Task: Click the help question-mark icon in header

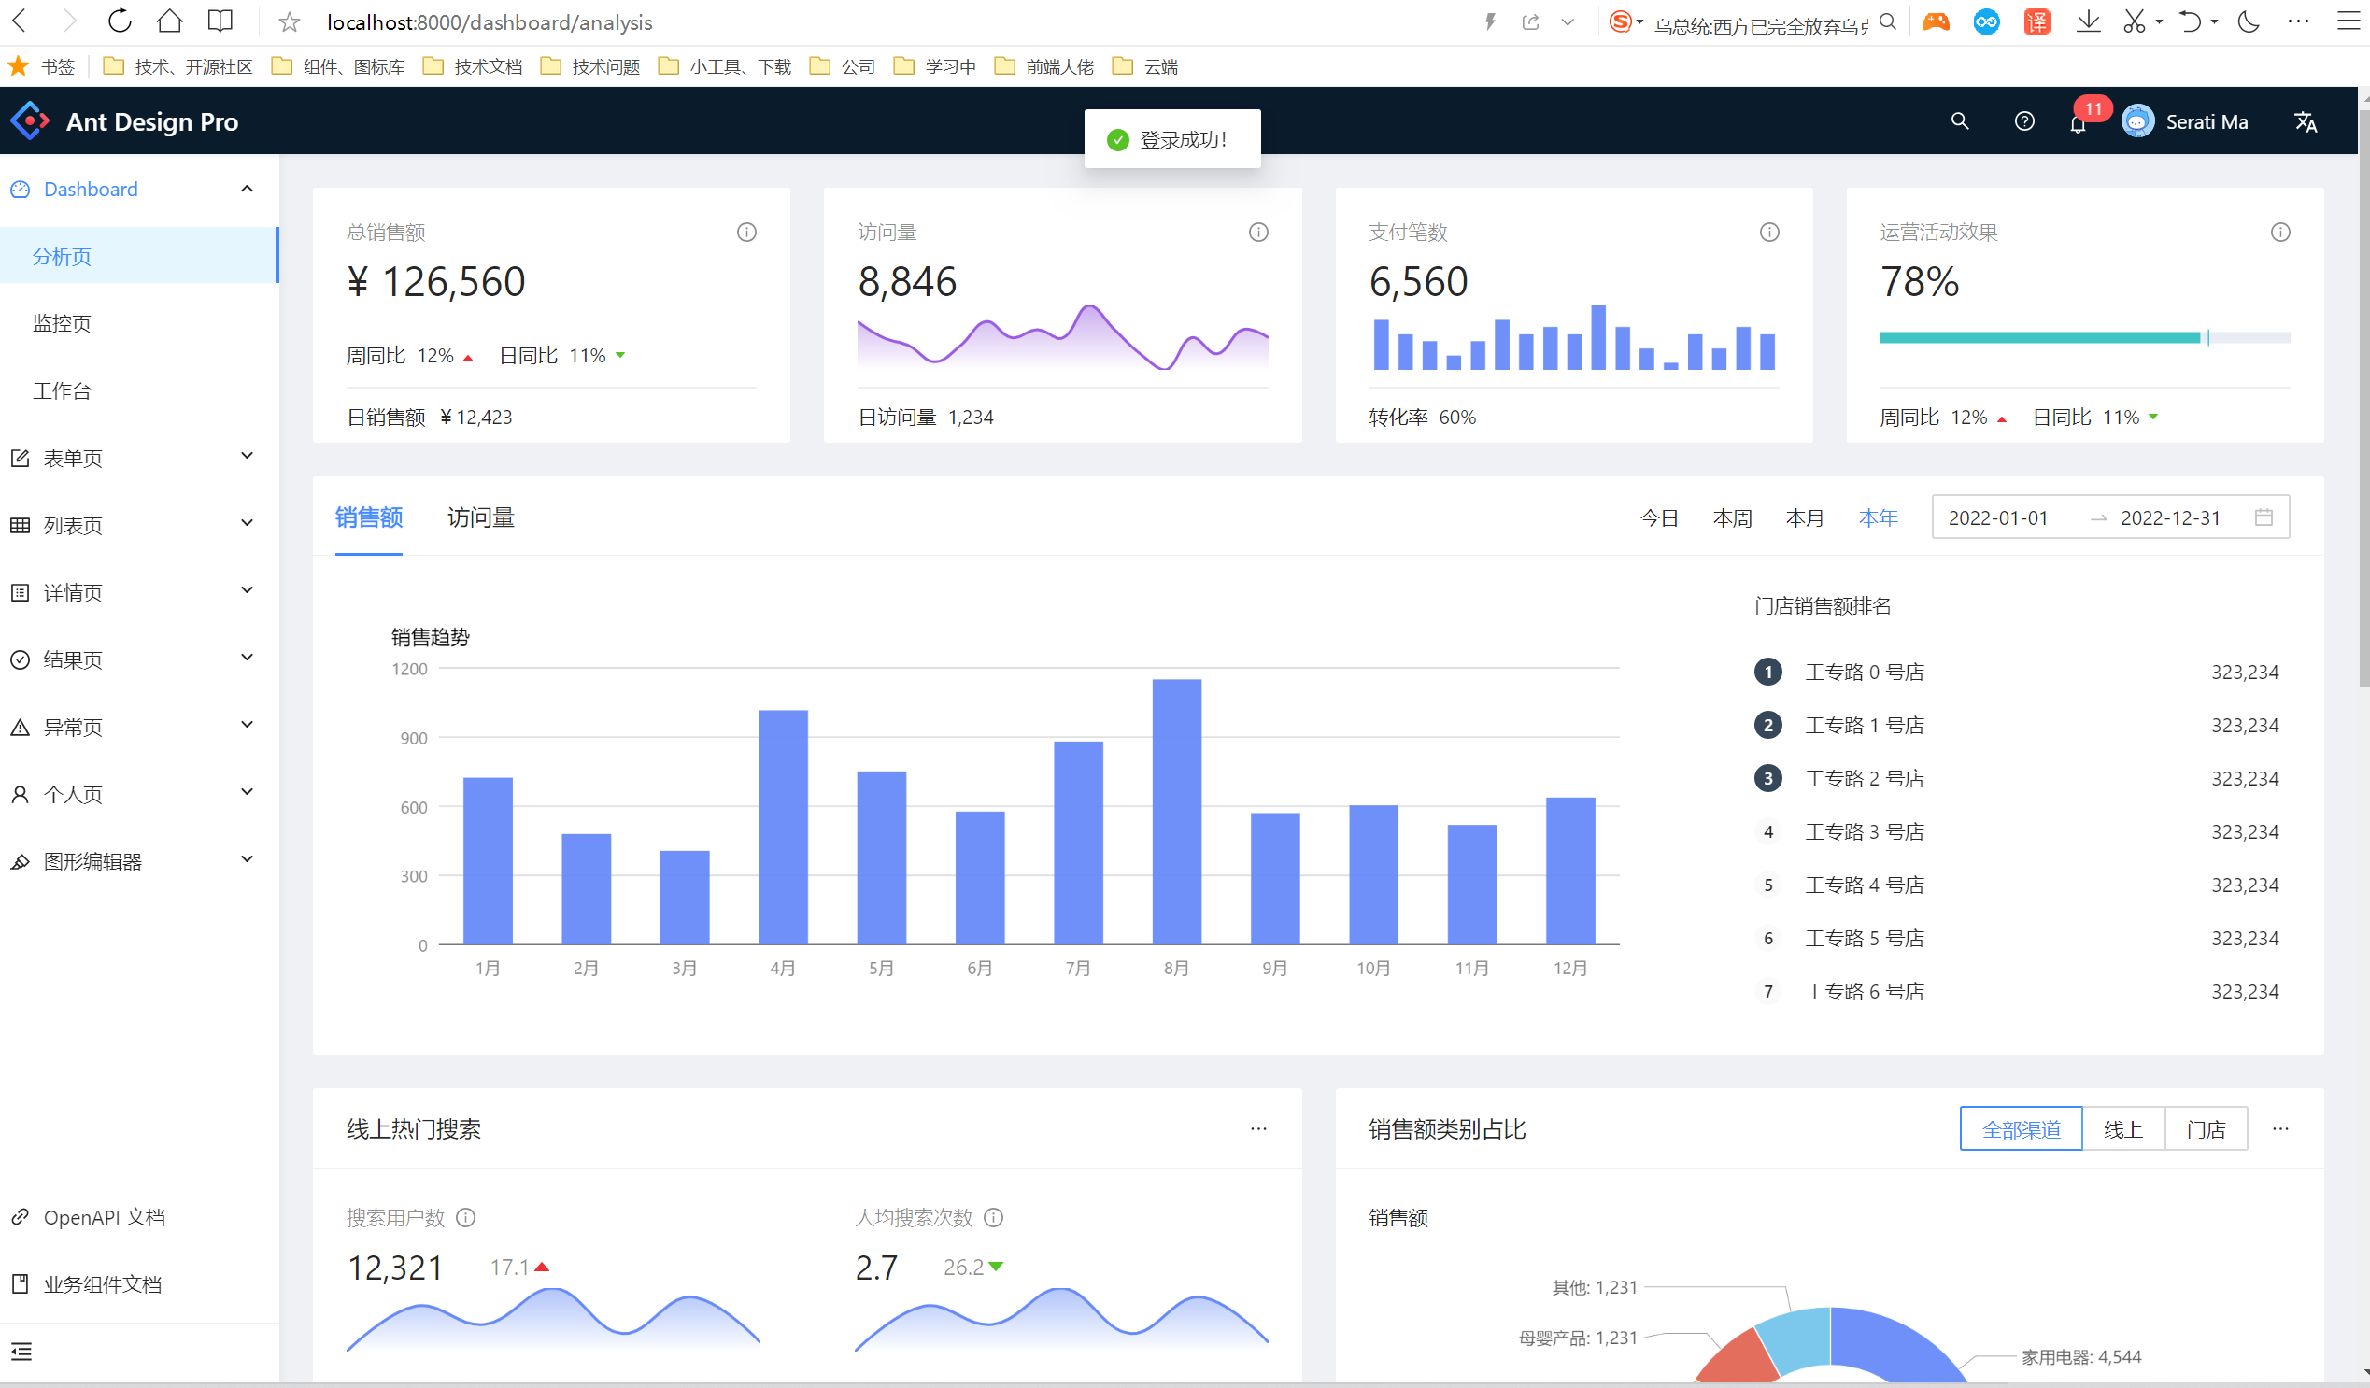Action: pyautogui.click(x=2023, y=121)
